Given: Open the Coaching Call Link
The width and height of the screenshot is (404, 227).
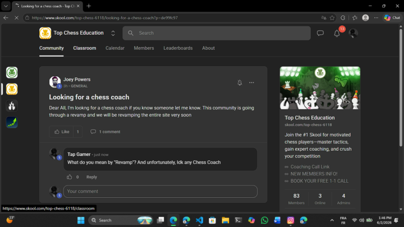Looking at the screenshot, I should (310, 167).
